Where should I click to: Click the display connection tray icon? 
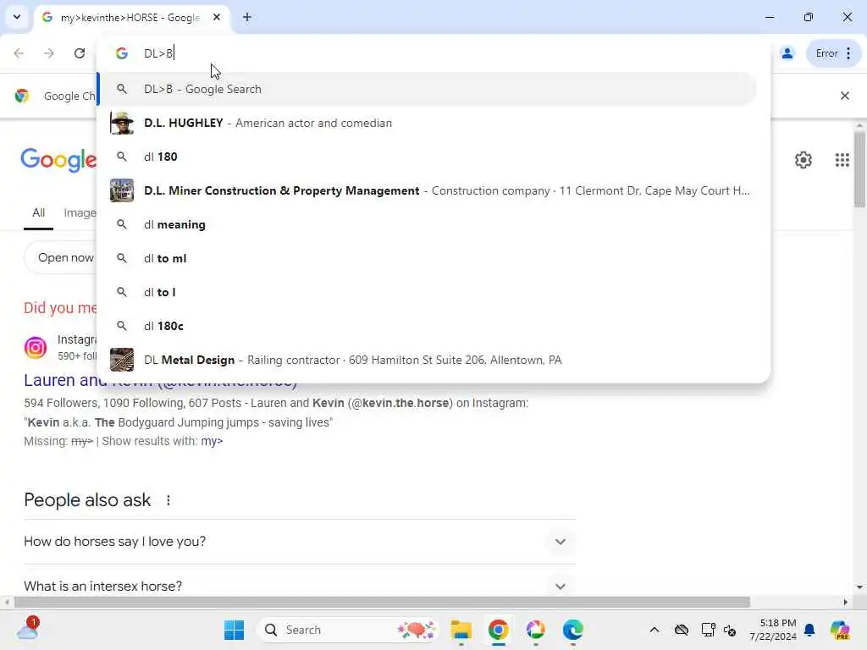tap(708, 630)
